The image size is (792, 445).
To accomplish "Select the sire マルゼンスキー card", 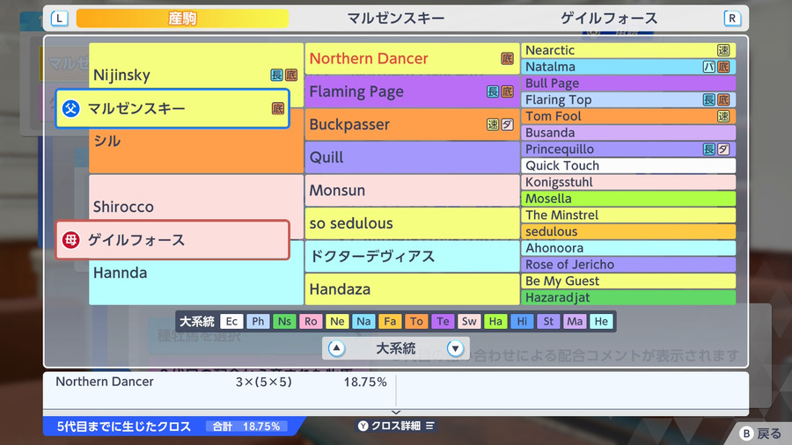I will coord(172,108).
